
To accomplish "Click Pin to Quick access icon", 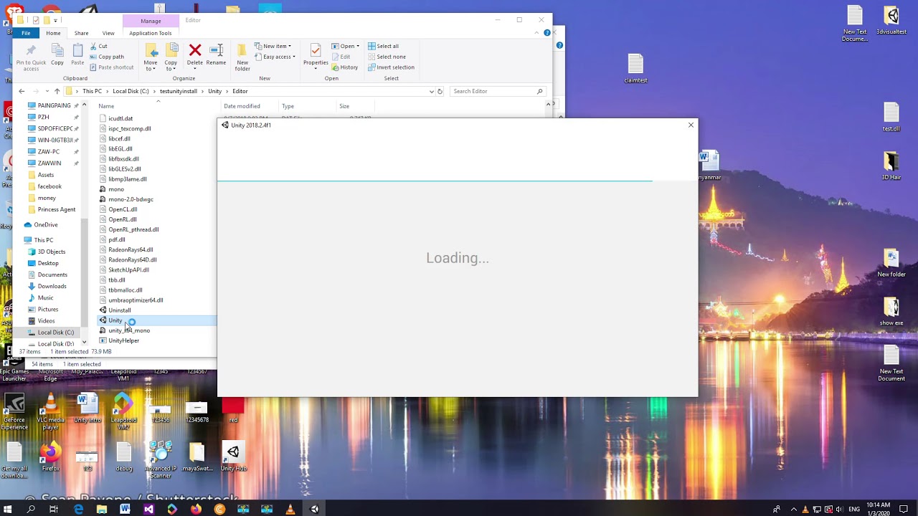I will (x=31, y=57).
